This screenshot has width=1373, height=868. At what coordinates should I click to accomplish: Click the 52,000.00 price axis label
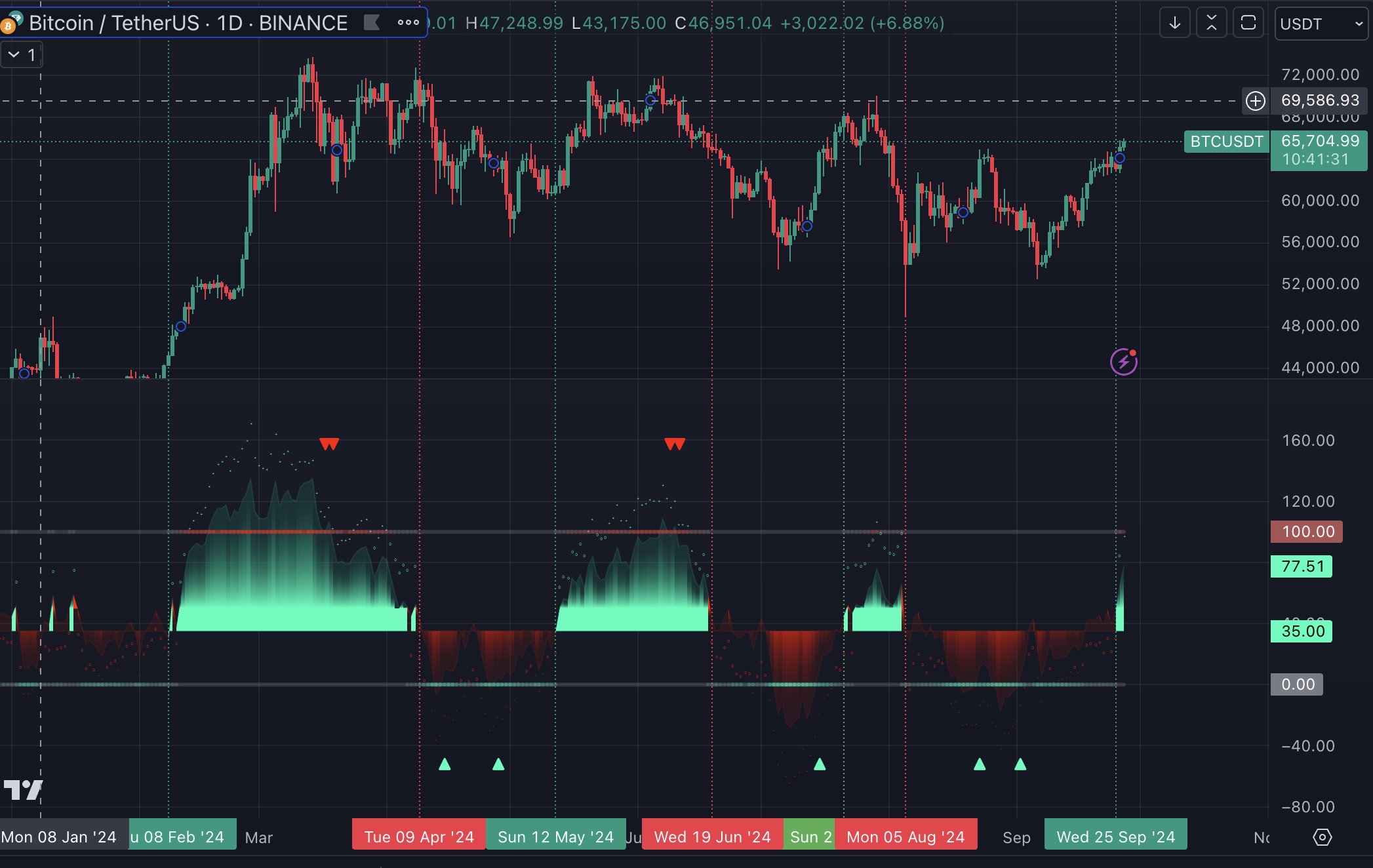coord(1320,284)
